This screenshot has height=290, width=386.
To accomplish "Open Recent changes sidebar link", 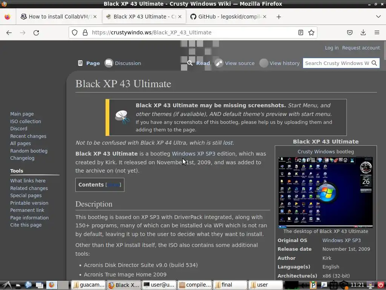I will pyautogui.click(x=28, y=136).
